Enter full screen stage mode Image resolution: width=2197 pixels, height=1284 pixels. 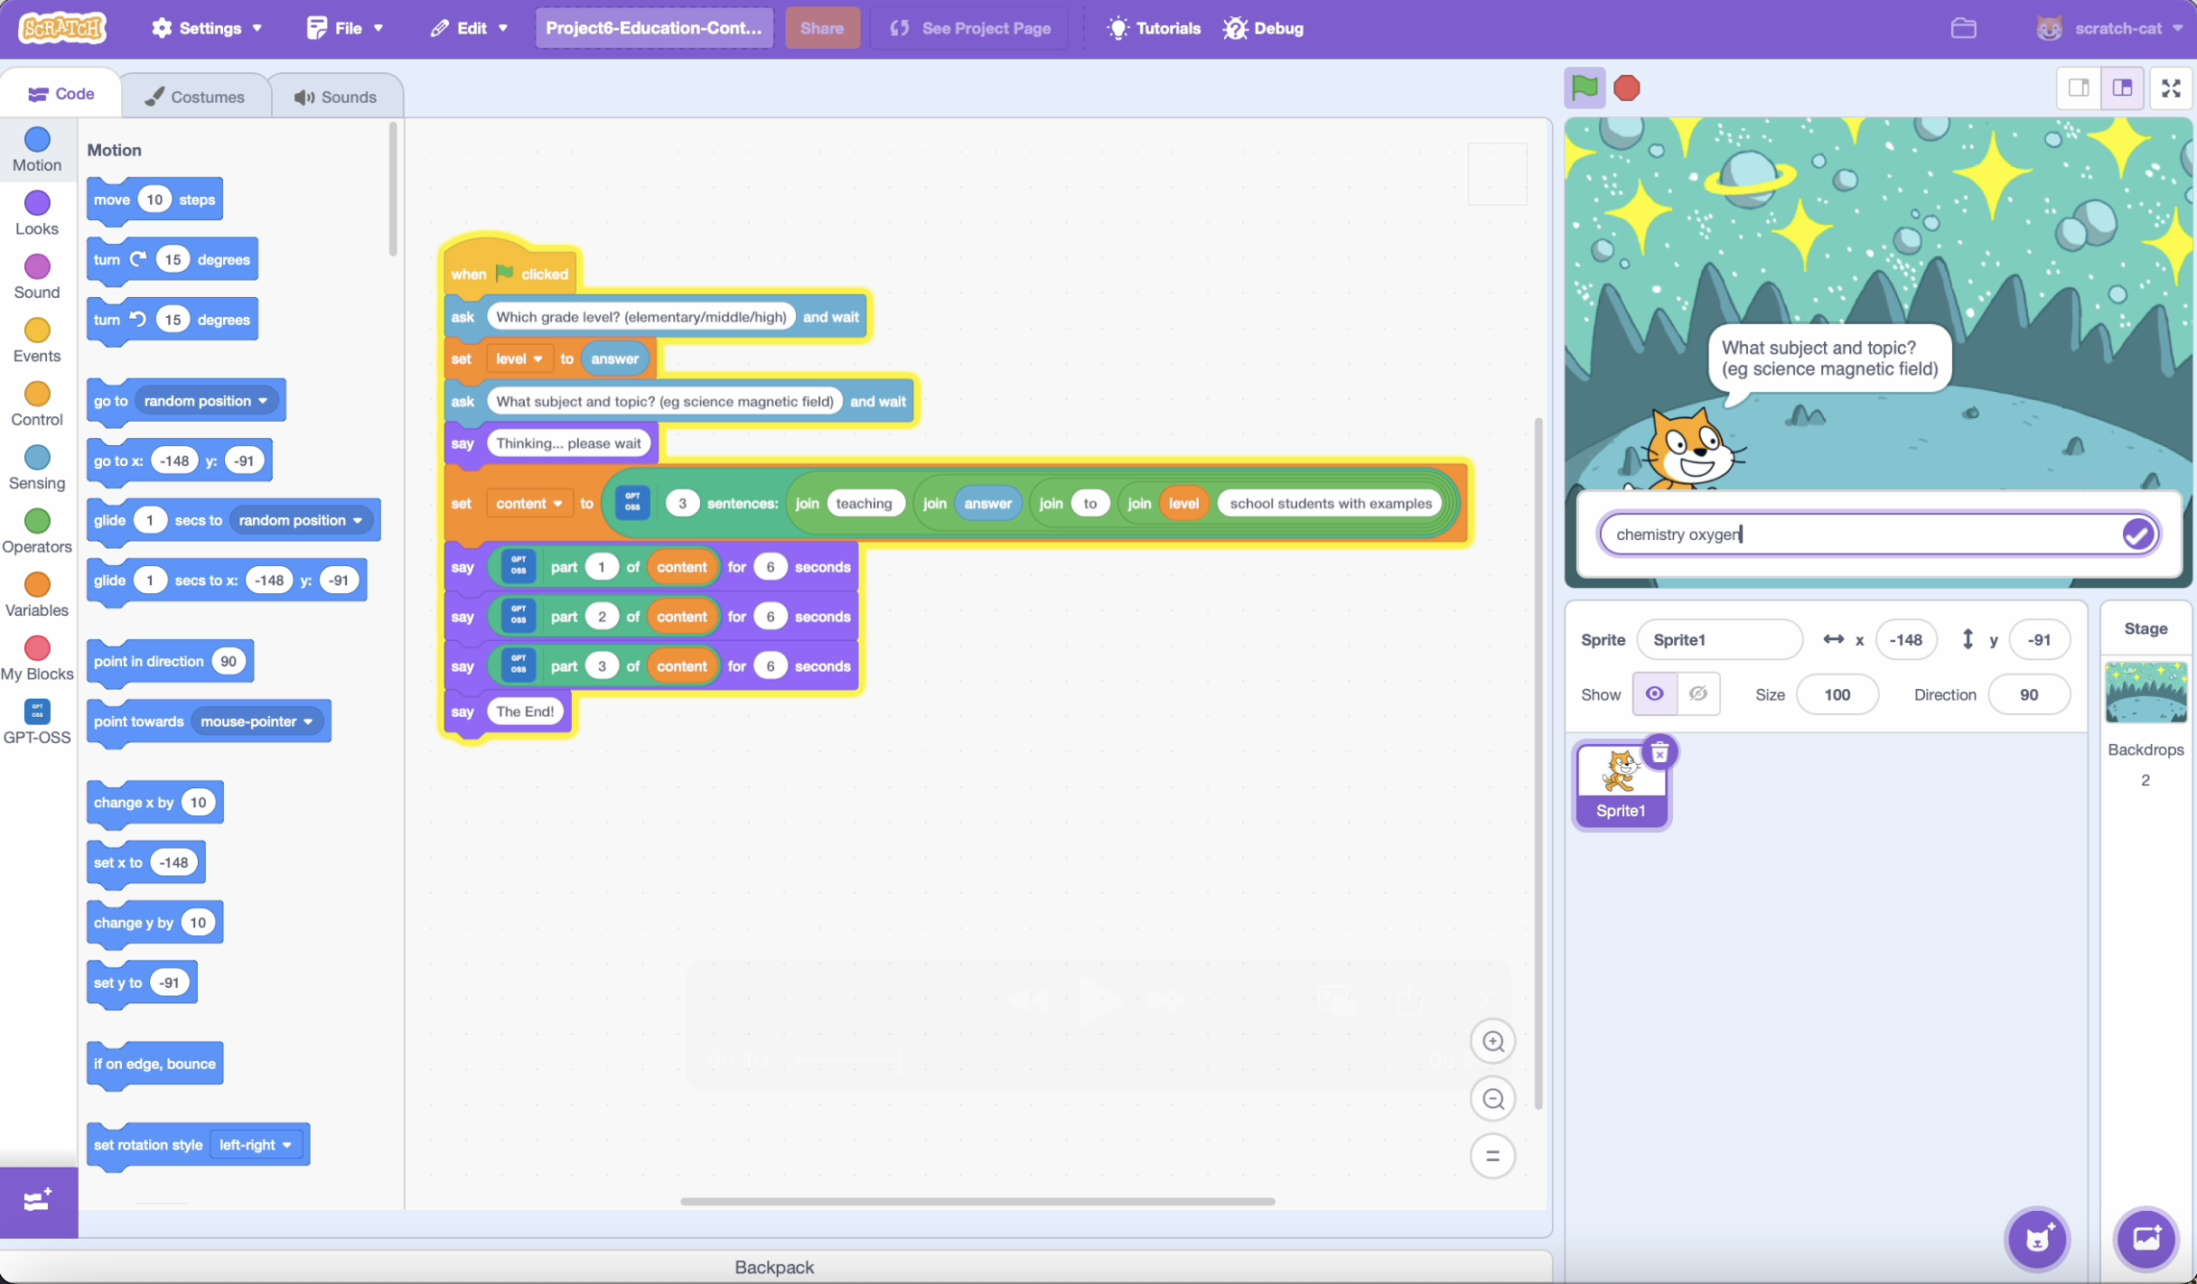tap(2171, 88)
